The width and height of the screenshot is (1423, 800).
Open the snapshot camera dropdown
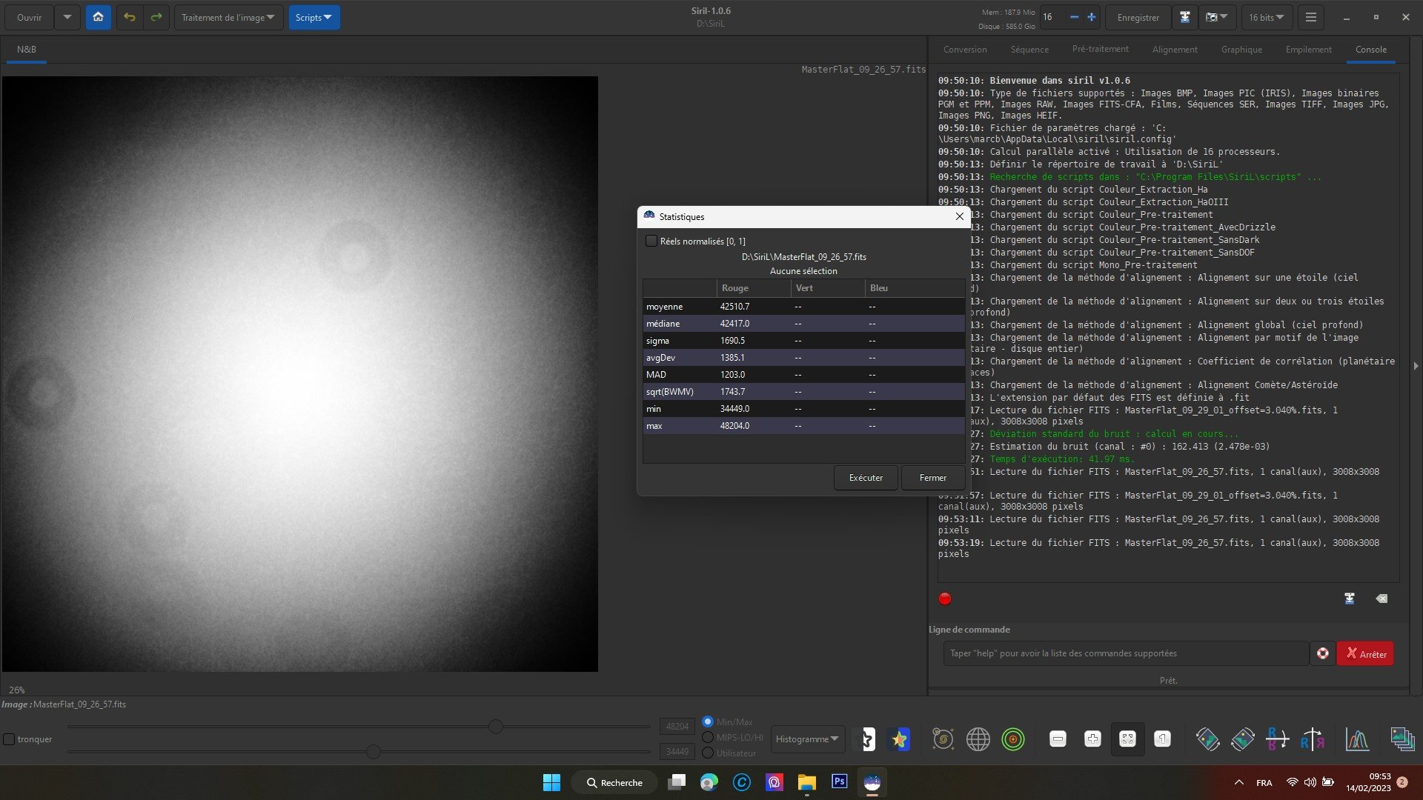1216,17
